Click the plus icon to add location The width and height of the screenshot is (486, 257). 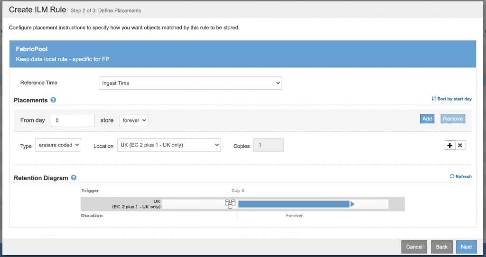pos(449,146)
